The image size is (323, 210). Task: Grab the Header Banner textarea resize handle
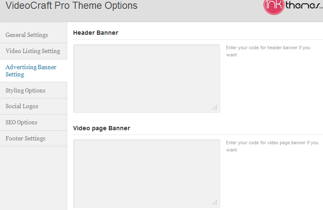click(x=215, y=108)
